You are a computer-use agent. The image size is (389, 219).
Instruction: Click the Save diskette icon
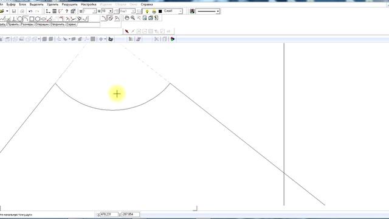14,11
